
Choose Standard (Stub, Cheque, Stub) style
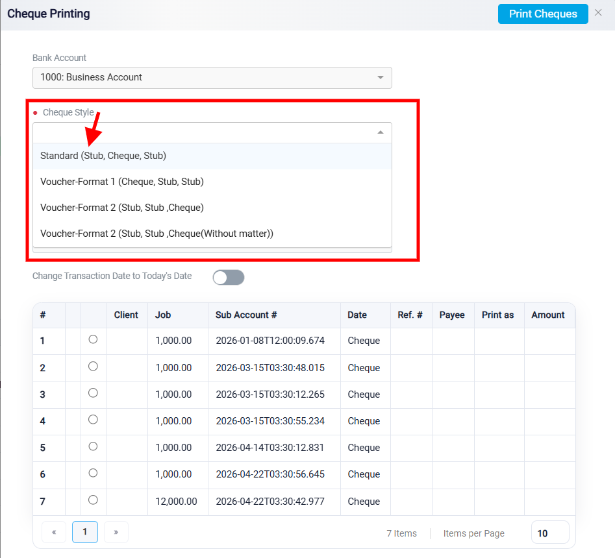point(212,156)
